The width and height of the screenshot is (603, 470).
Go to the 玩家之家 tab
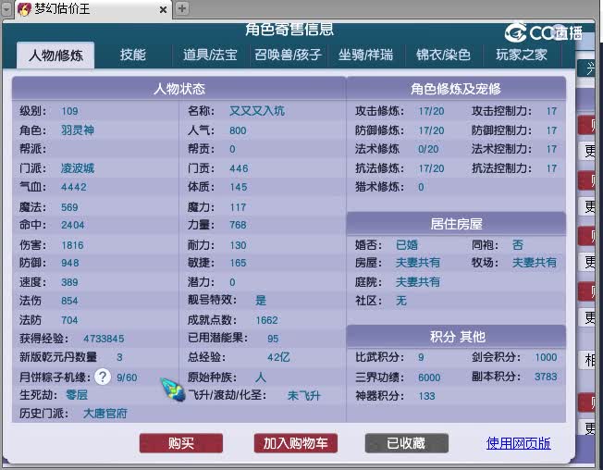[x=522, y=55]
